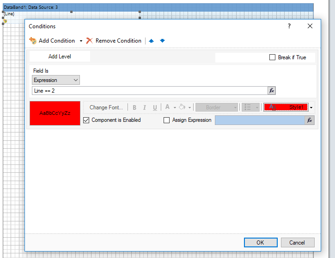Move condition up with blue arrow
The width and height of the screenshot is (335, 258).
[x=151, y=41]
